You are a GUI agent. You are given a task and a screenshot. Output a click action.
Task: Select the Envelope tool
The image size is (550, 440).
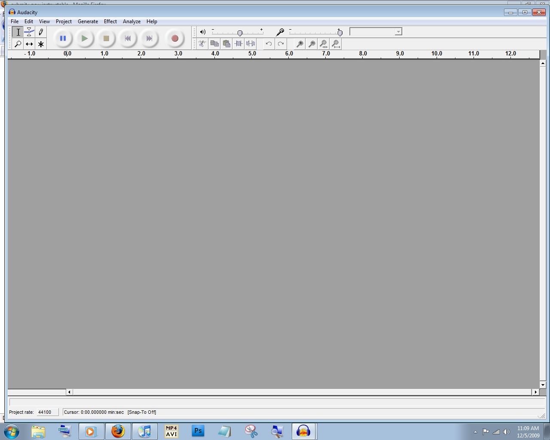[29, 32]
